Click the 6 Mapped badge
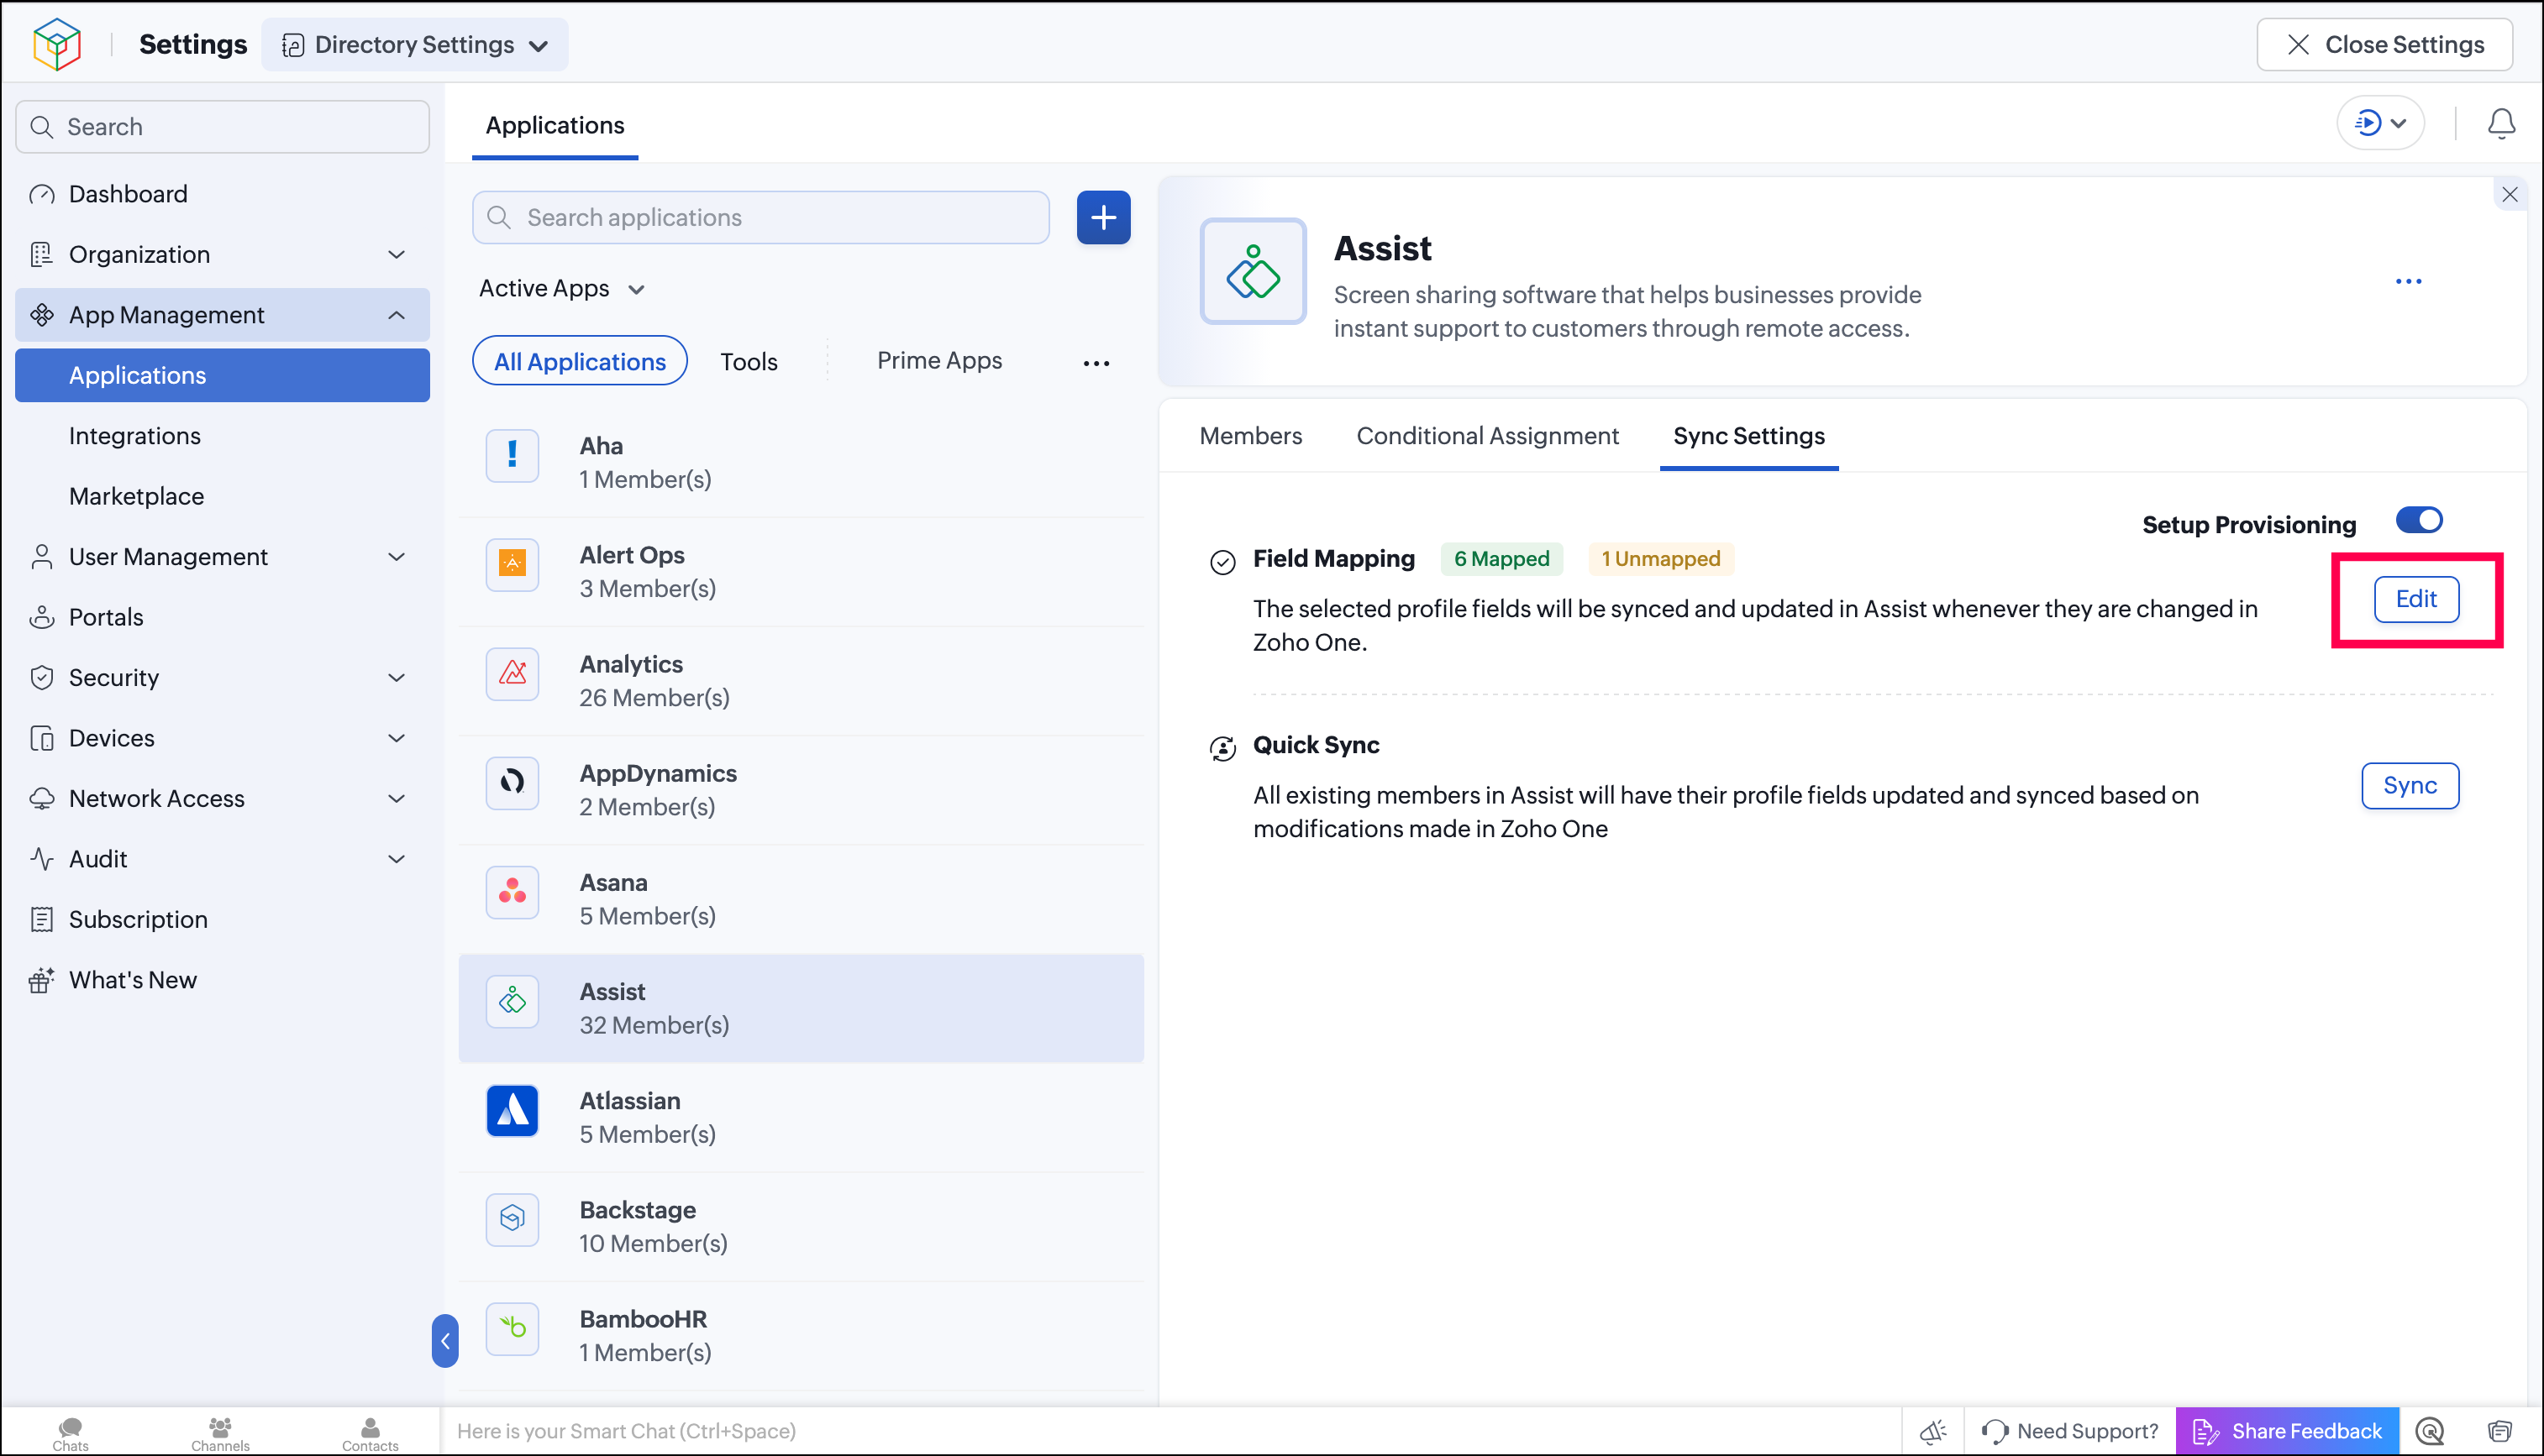 (1501, 559)
